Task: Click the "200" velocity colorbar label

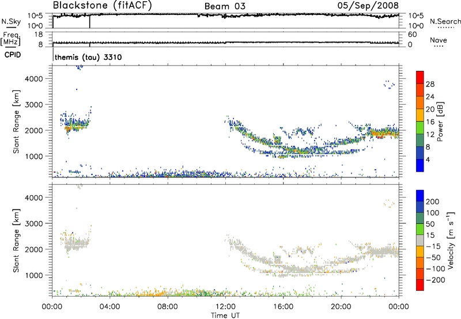Action: tap(433, 202)
